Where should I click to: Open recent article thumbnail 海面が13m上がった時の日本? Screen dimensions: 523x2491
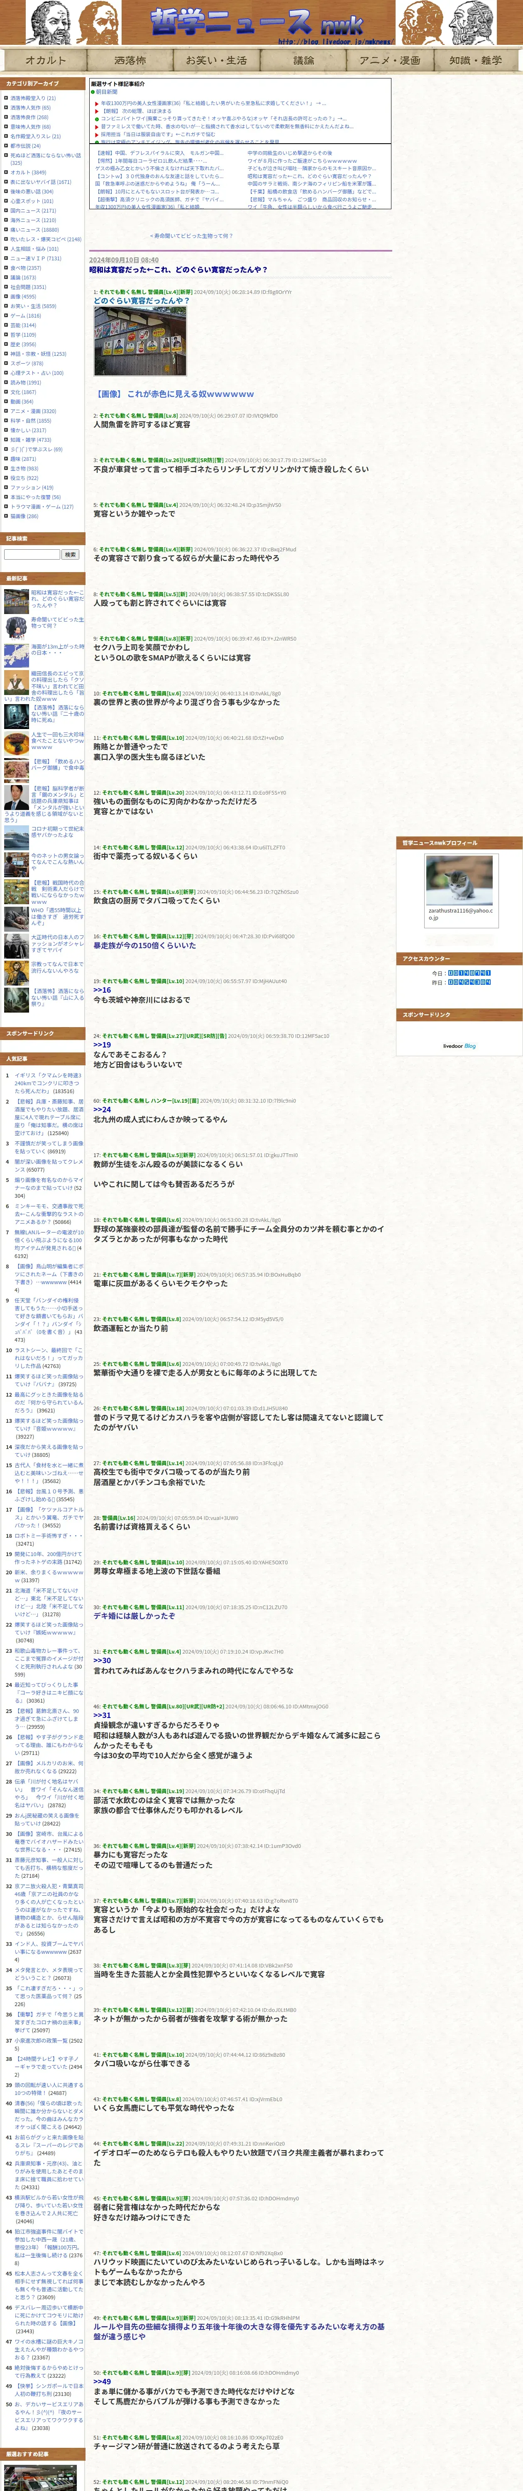point(17,656)
